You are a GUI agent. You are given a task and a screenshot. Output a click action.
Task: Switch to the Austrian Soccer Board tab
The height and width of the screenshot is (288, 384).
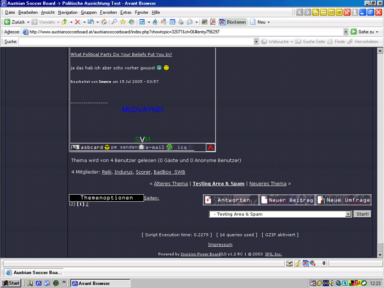33,273
